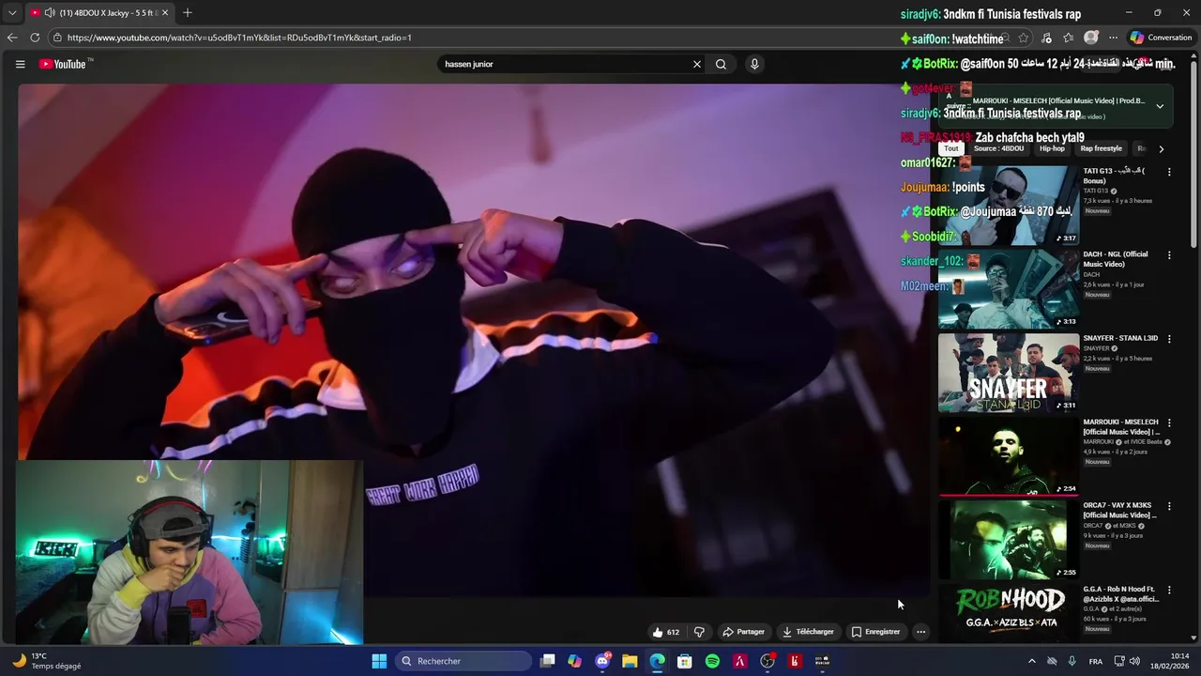Clear the 'hassen junior' search text
The width and height of the screenshot is (1201, 676).
point(697,64)
